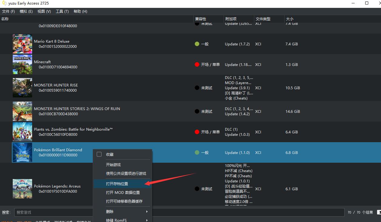Select the Minecraft game cover icon

pos(22,64)
